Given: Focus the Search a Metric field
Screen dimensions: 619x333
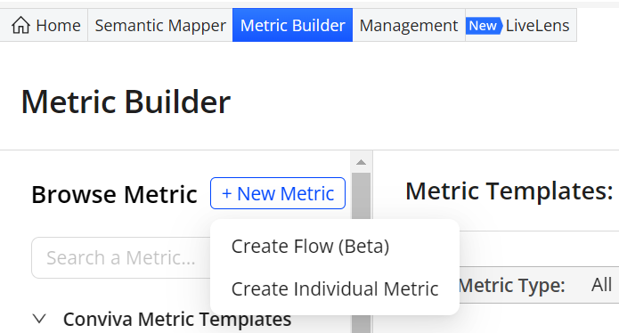Looking at the screenshot, I should click(121, 257).
